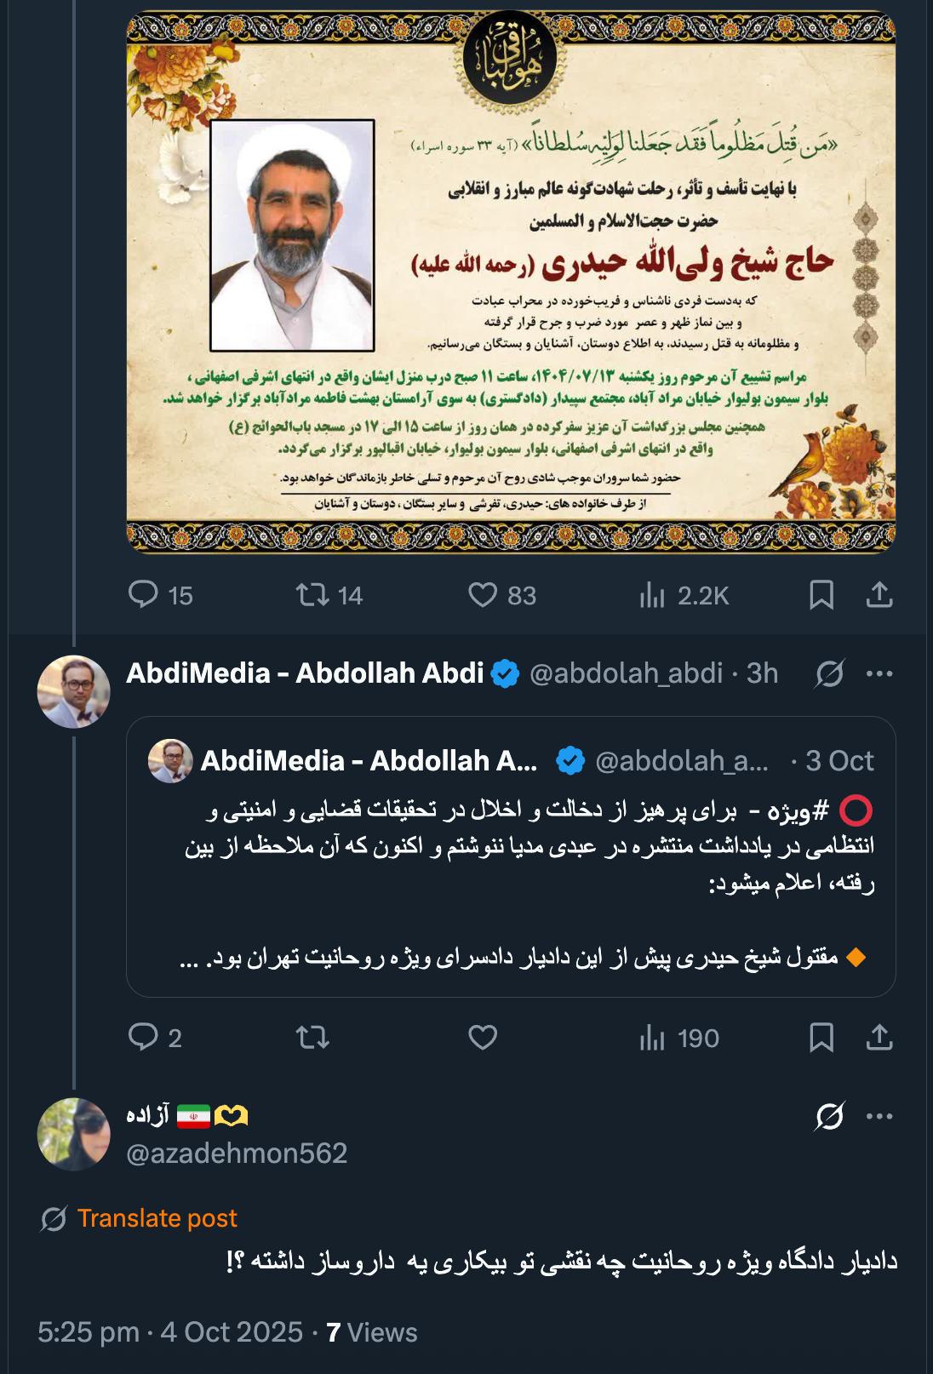Viewport: 933px width, 1374px height.
Task: Open the funeral announcement image
Action: [x=511, y=281]
